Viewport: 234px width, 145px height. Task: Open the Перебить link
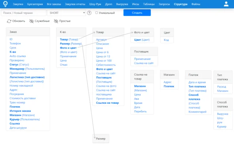click(140, 111)
